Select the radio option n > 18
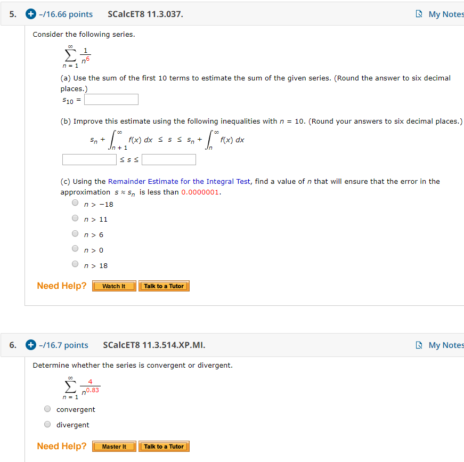464x462 pixels. pyautogui.click(x=75, y=264)
